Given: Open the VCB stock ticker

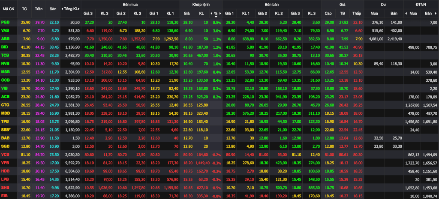Looking at the screenshot, I should click(5, 154).
